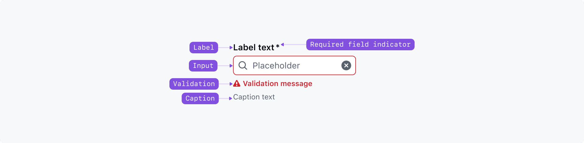Click the bold Label text heading
Image resolution: width=584 pixels, height=143 pixels.
pyautogui.click(x=254, y=48)
